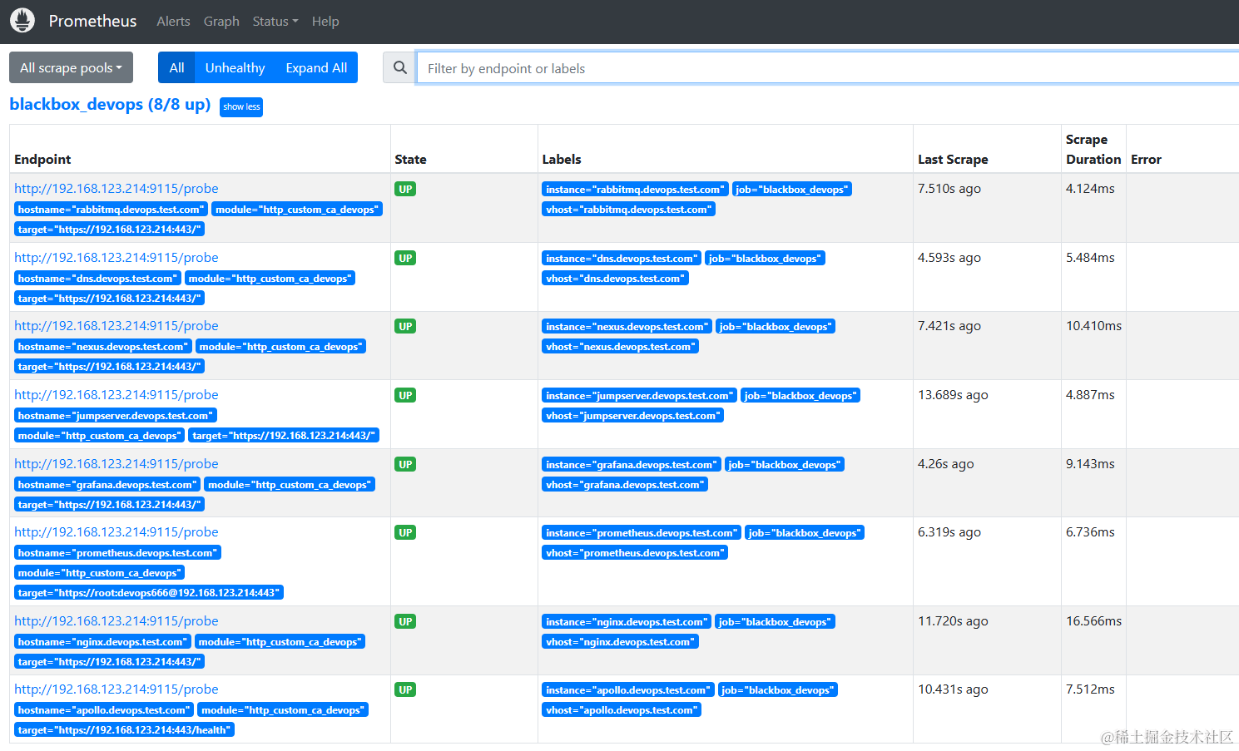This screenshot has width=1239, height=751.
Task: Open probe endpoint link for dns row
Action: (116, 258)
